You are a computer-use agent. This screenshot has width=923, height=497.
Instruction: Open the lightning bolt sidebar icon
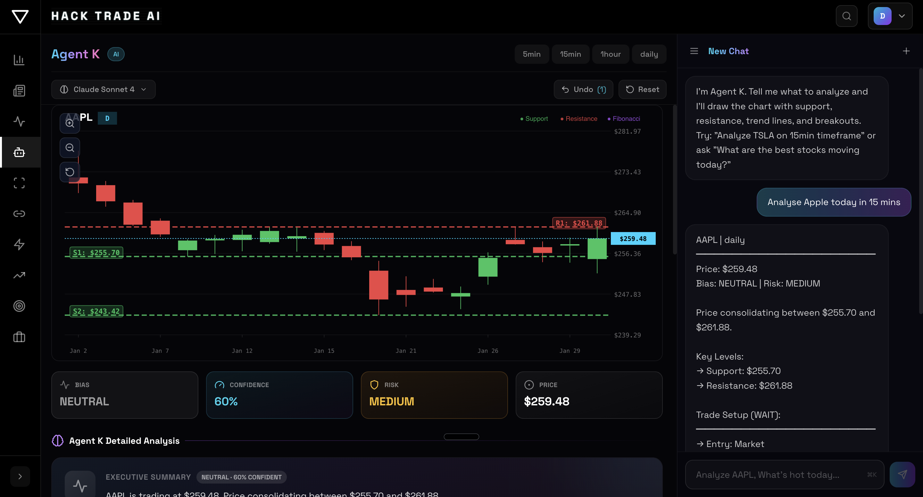(x=19, y=244)
